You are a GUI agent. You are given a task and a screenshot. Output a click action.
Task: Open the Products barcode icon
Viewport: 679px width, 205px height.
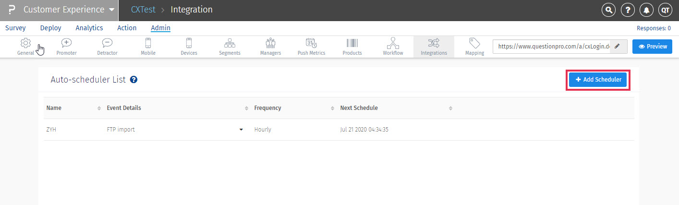tap(352, 43)
